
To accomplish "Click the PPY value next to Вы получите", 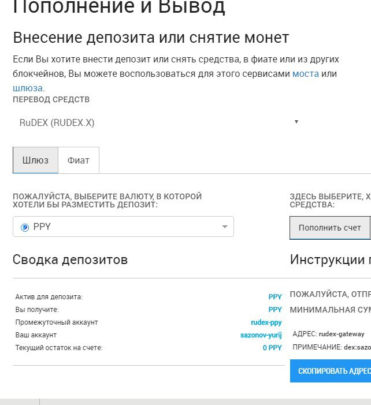I will [x=275, y=310].
